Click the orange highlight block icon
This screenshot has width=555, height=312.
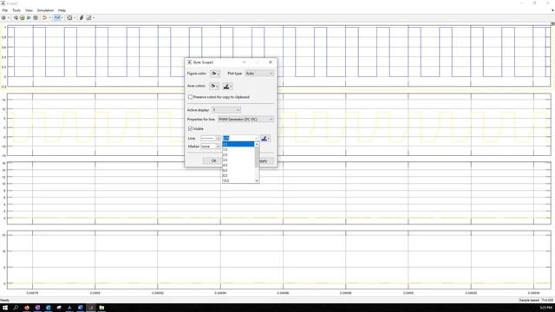coord(44,17)
